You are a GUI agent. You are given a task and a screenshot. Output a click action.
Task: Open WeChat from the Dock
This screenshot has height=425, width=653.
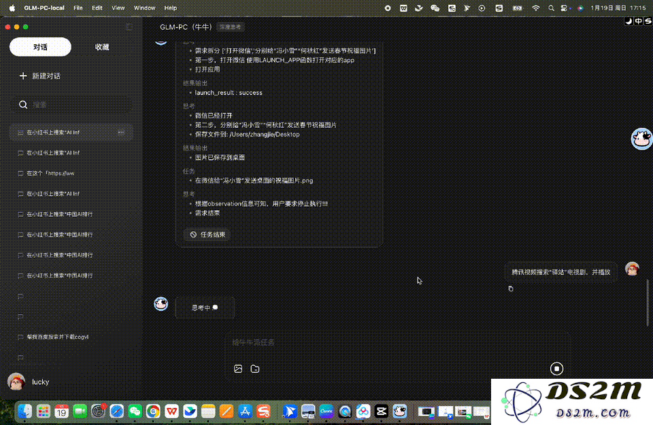tap(135, 411)
